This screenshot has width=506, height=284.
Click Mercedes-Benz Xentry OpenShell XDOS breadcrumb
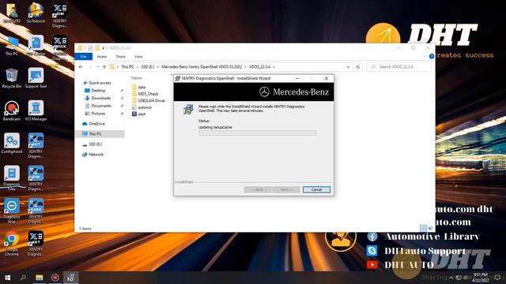(202, 67)
